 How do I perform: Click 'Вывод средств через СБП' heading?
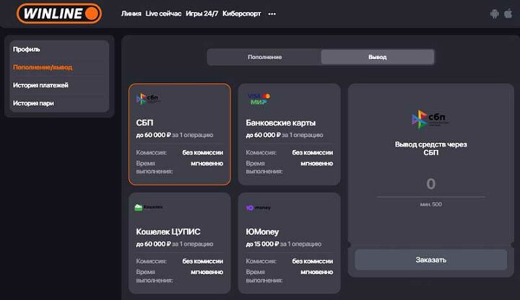coord(430,149)
